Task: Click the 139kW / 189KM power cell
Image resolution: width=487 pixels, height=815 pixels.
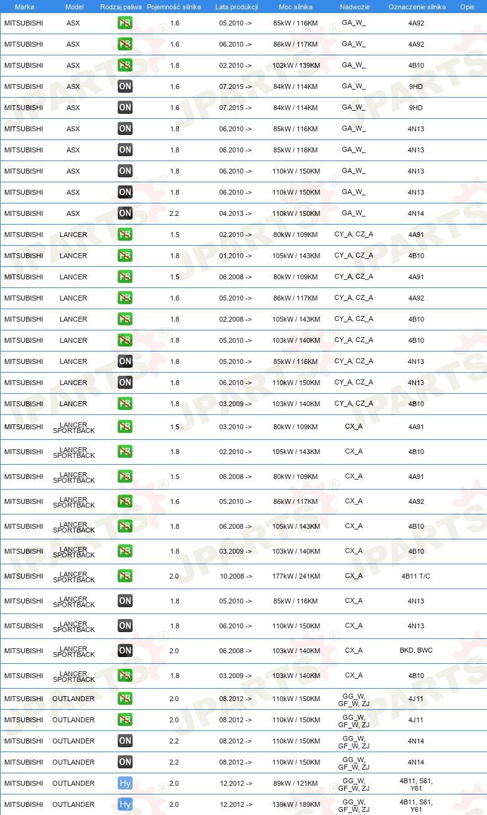Action: [296, 804]
